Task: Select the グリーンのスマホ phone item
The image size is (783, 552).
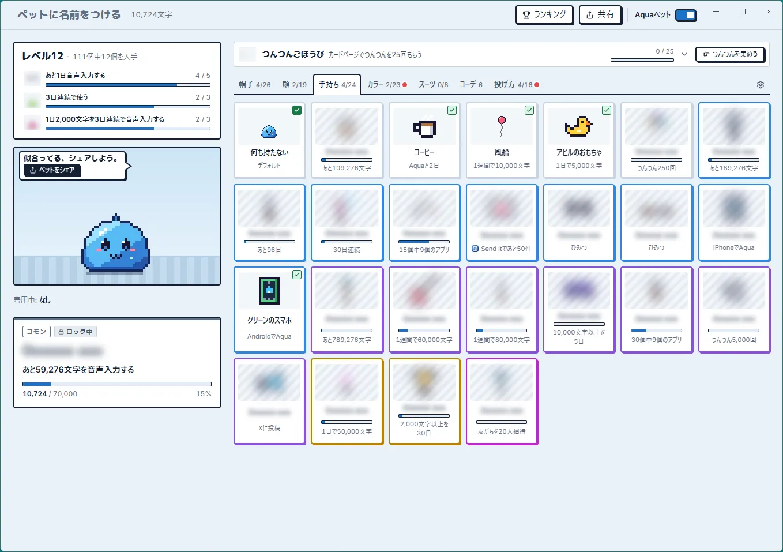Action: 269,309
